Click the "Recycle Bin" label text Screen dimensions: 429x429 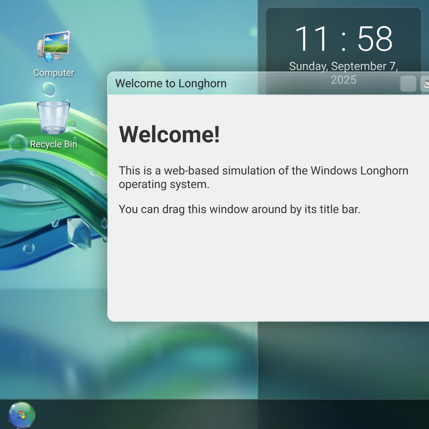click(x=54, y=144)
